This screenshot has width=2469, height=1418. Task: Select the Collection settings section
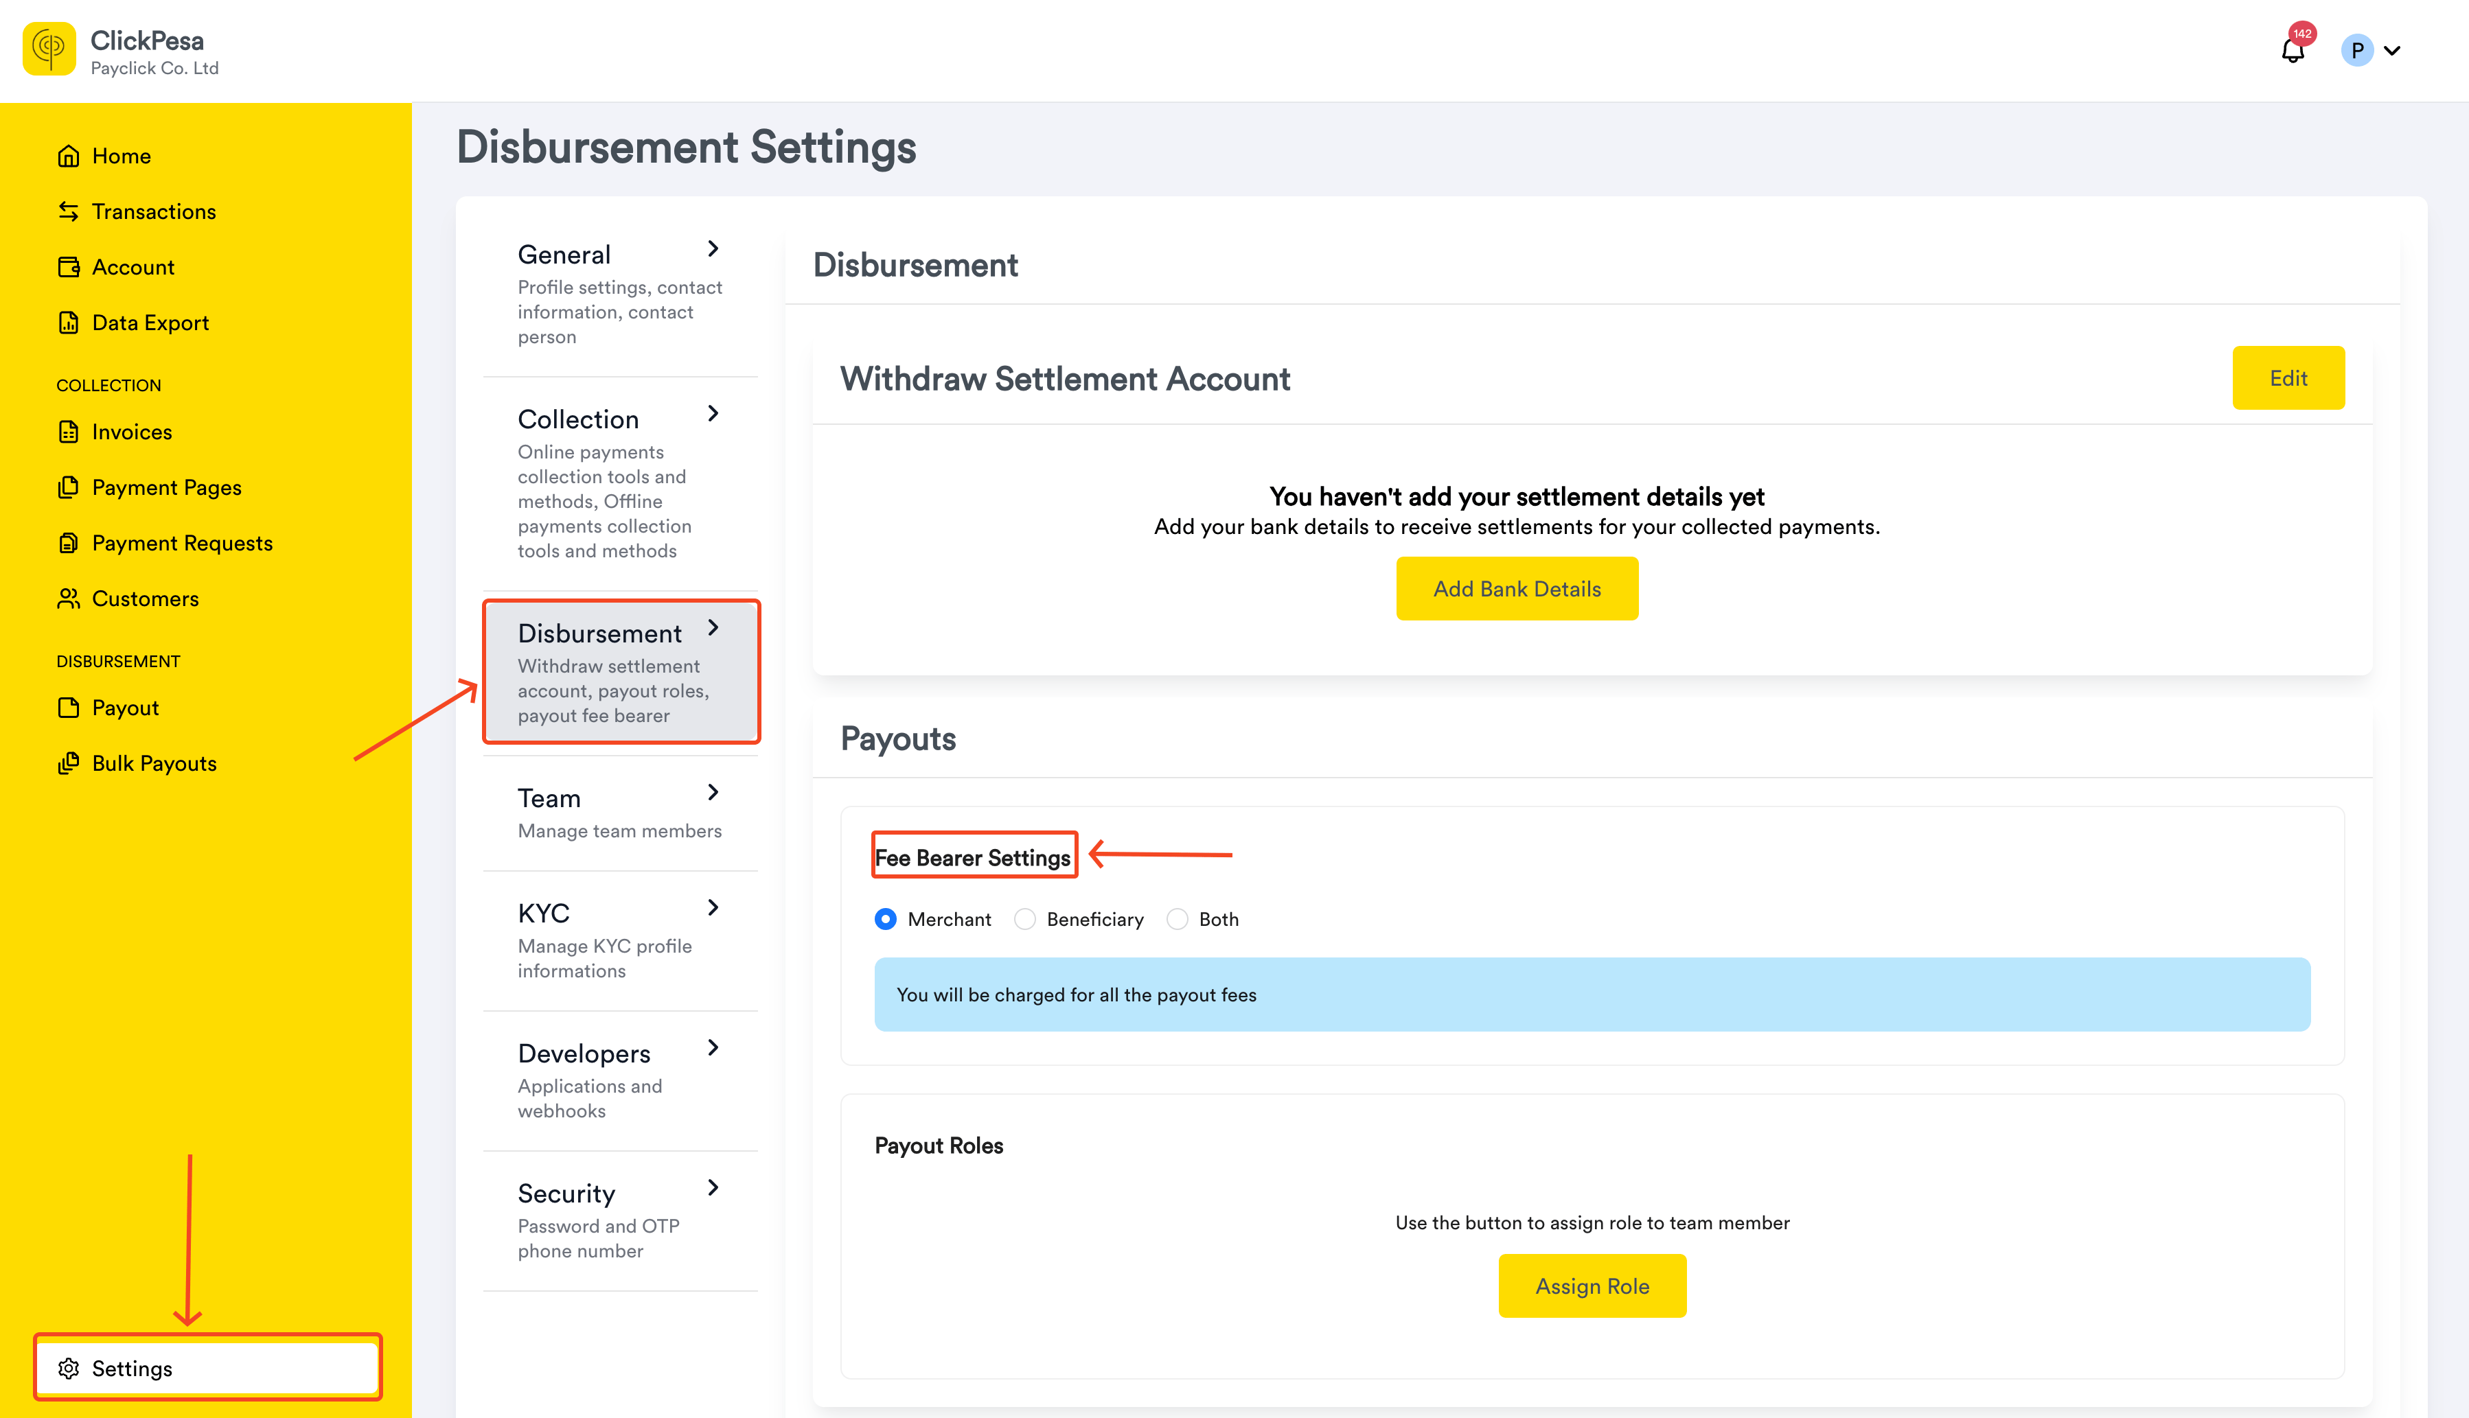click(621, 483)
